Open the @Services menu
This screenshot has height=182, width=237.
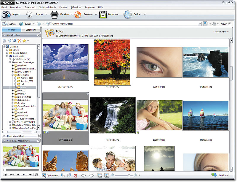[76, 7]
